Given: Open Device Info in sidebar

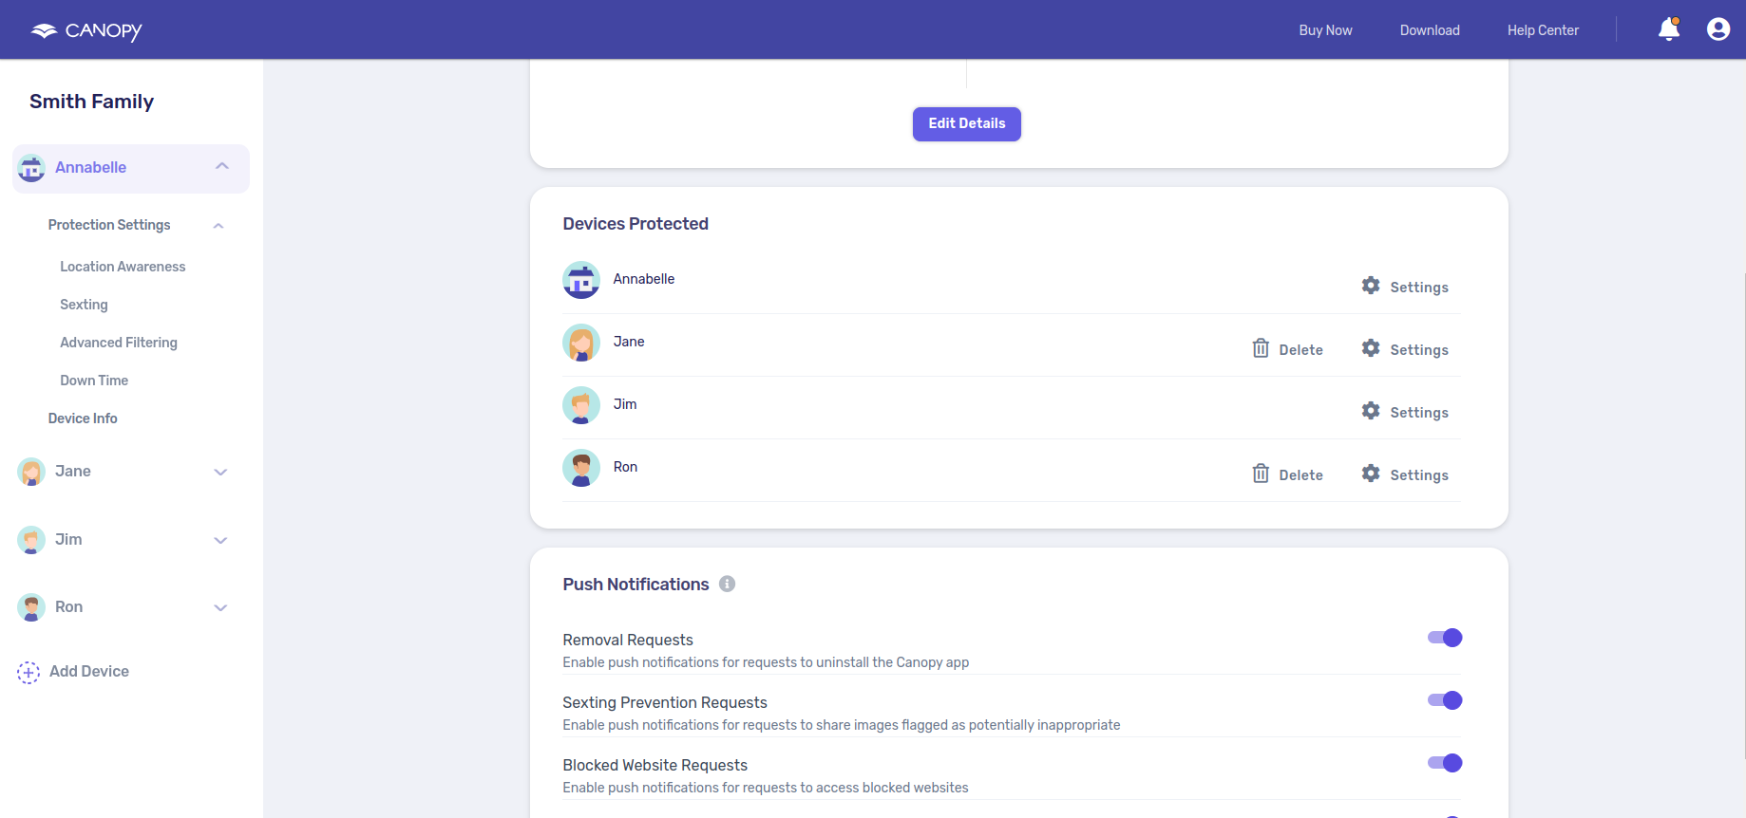Looking at the screenshot, I should tap(83, 418).
